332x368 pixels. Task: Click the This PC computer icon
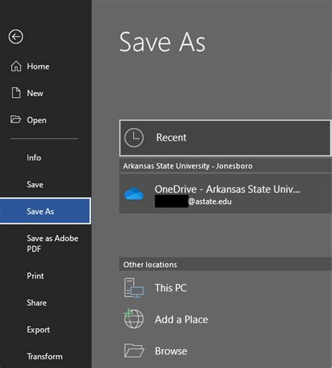pyautogui.click(x=134, y=288)
